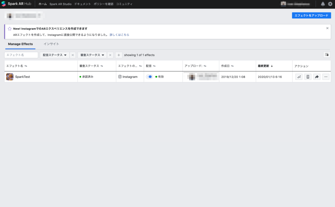Click the アクション column header
This screenshot has height=207, width=335.
point(301,66)
